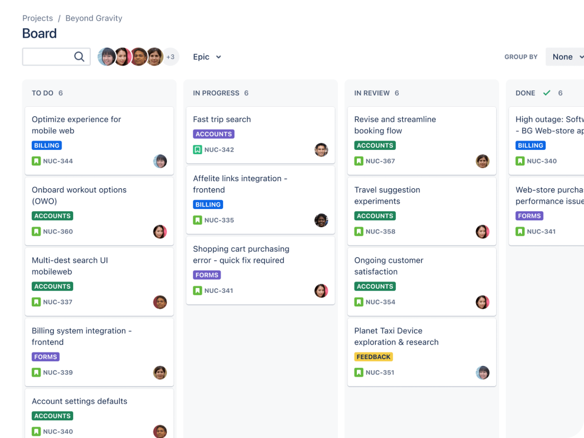Click assignee avatar on NUC-335 card
This screenshot has height=438, width=584.
point(321,220)
